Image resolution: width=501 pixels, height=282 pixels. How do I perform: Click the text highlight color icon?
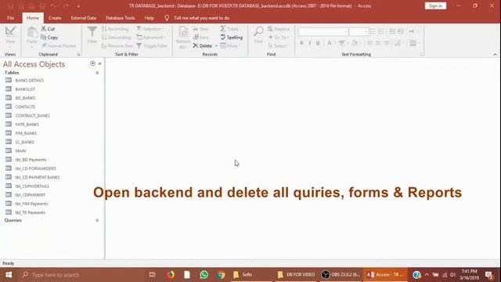(x=342, y=43)
